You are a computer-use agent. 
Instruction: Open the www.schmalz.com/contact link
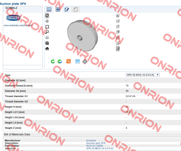point(18,25)
